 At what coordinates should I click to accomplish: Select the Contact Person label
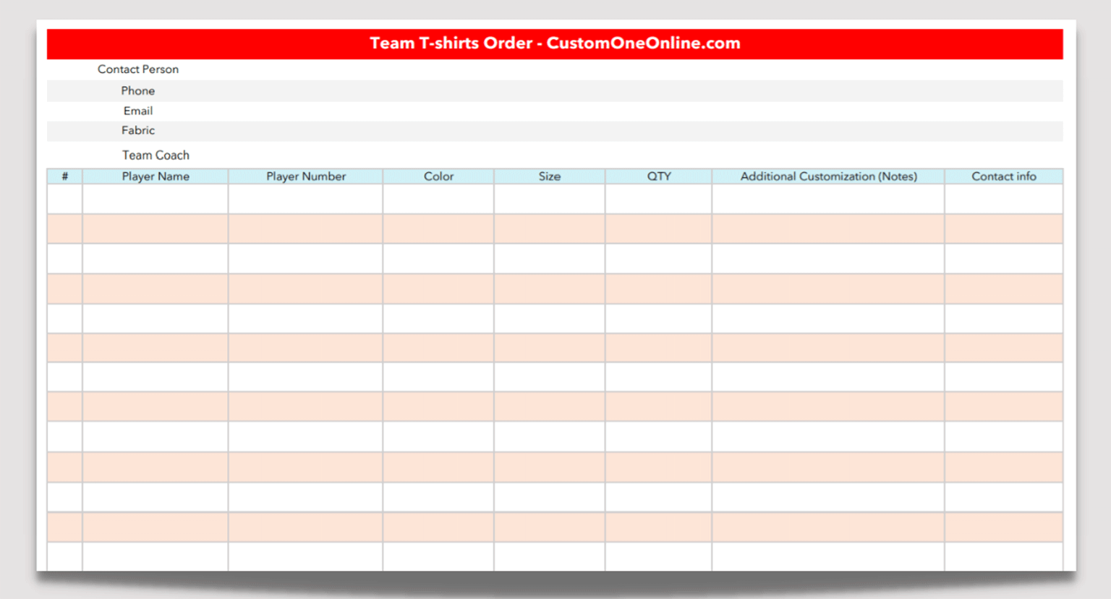point(138,69)
